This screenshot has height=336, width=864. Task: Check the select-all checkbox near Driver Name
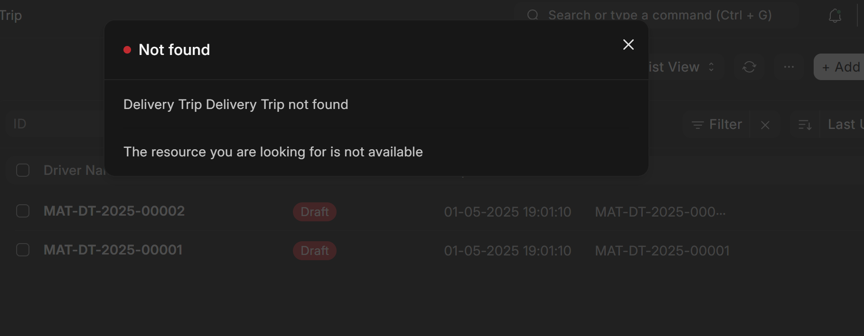pyautogui.click(x=23, y=170)
